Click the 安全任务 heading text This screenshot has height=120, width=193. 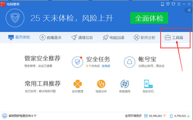click(x=98, y=59)
